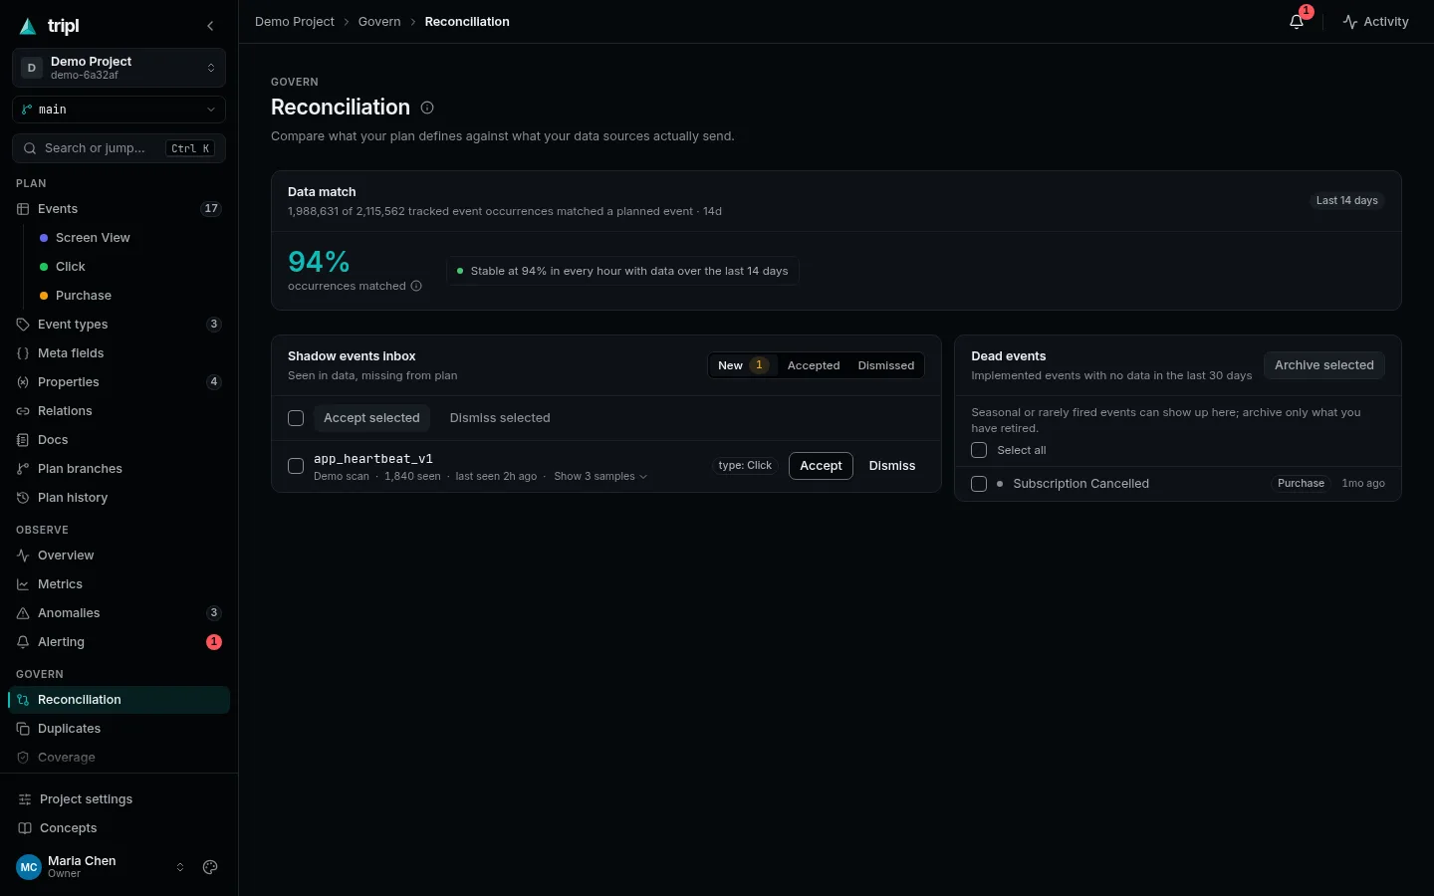The width and height of the screenshot is (1434, 896).
Task: Open Concepts in the sidebar
Action: point(119,828)
